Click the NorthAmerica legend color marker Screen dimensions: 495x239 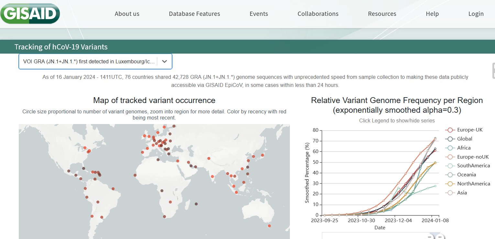point(450,183)
